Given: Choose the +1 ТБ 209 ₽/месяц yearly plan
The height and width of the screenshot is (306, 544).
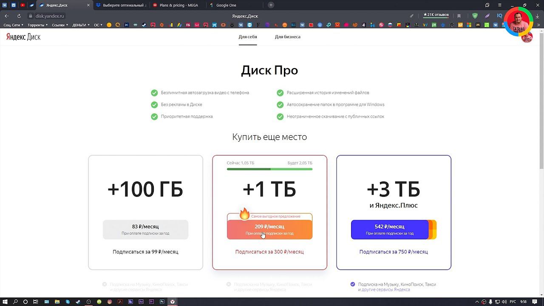Looking at the screenshot, I should tap(269, 229).
